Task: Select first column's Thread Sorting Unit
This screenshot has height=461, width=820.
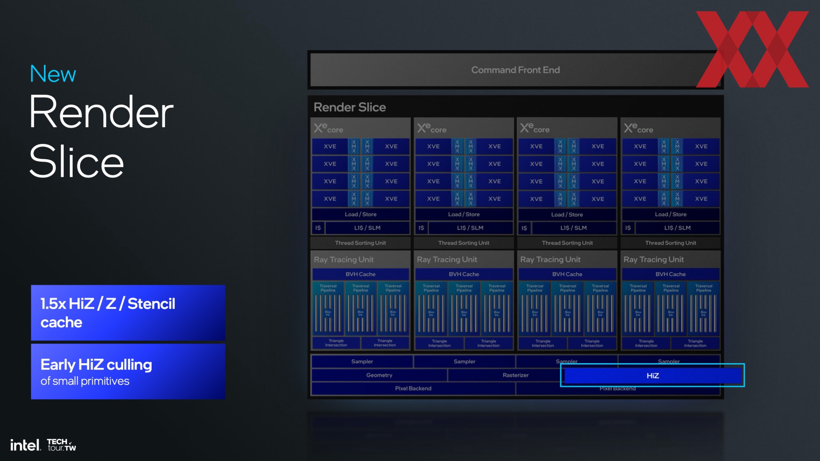Action: 360,243
